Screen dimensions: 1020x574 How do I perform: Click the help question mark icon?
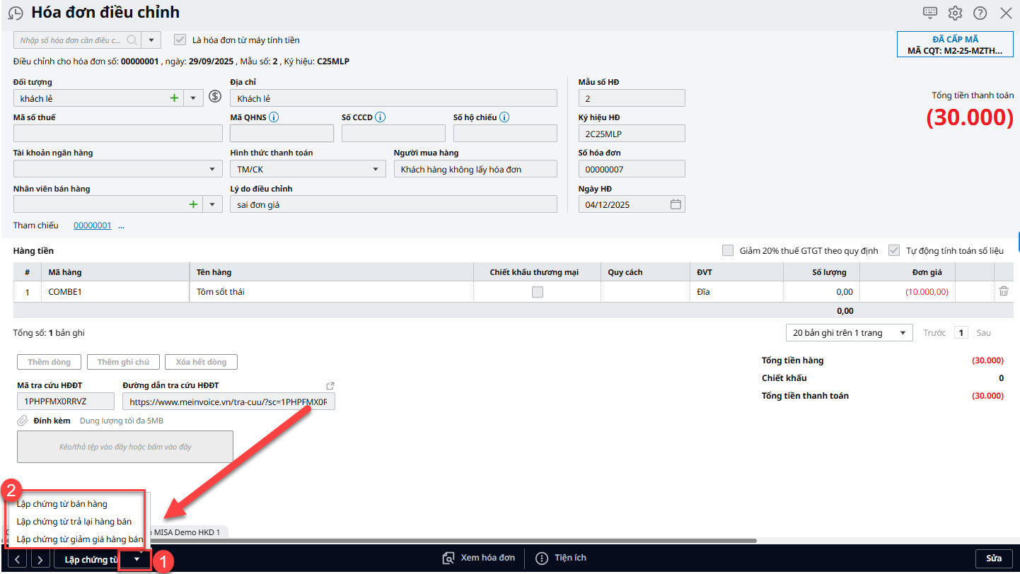pos(980,13)
